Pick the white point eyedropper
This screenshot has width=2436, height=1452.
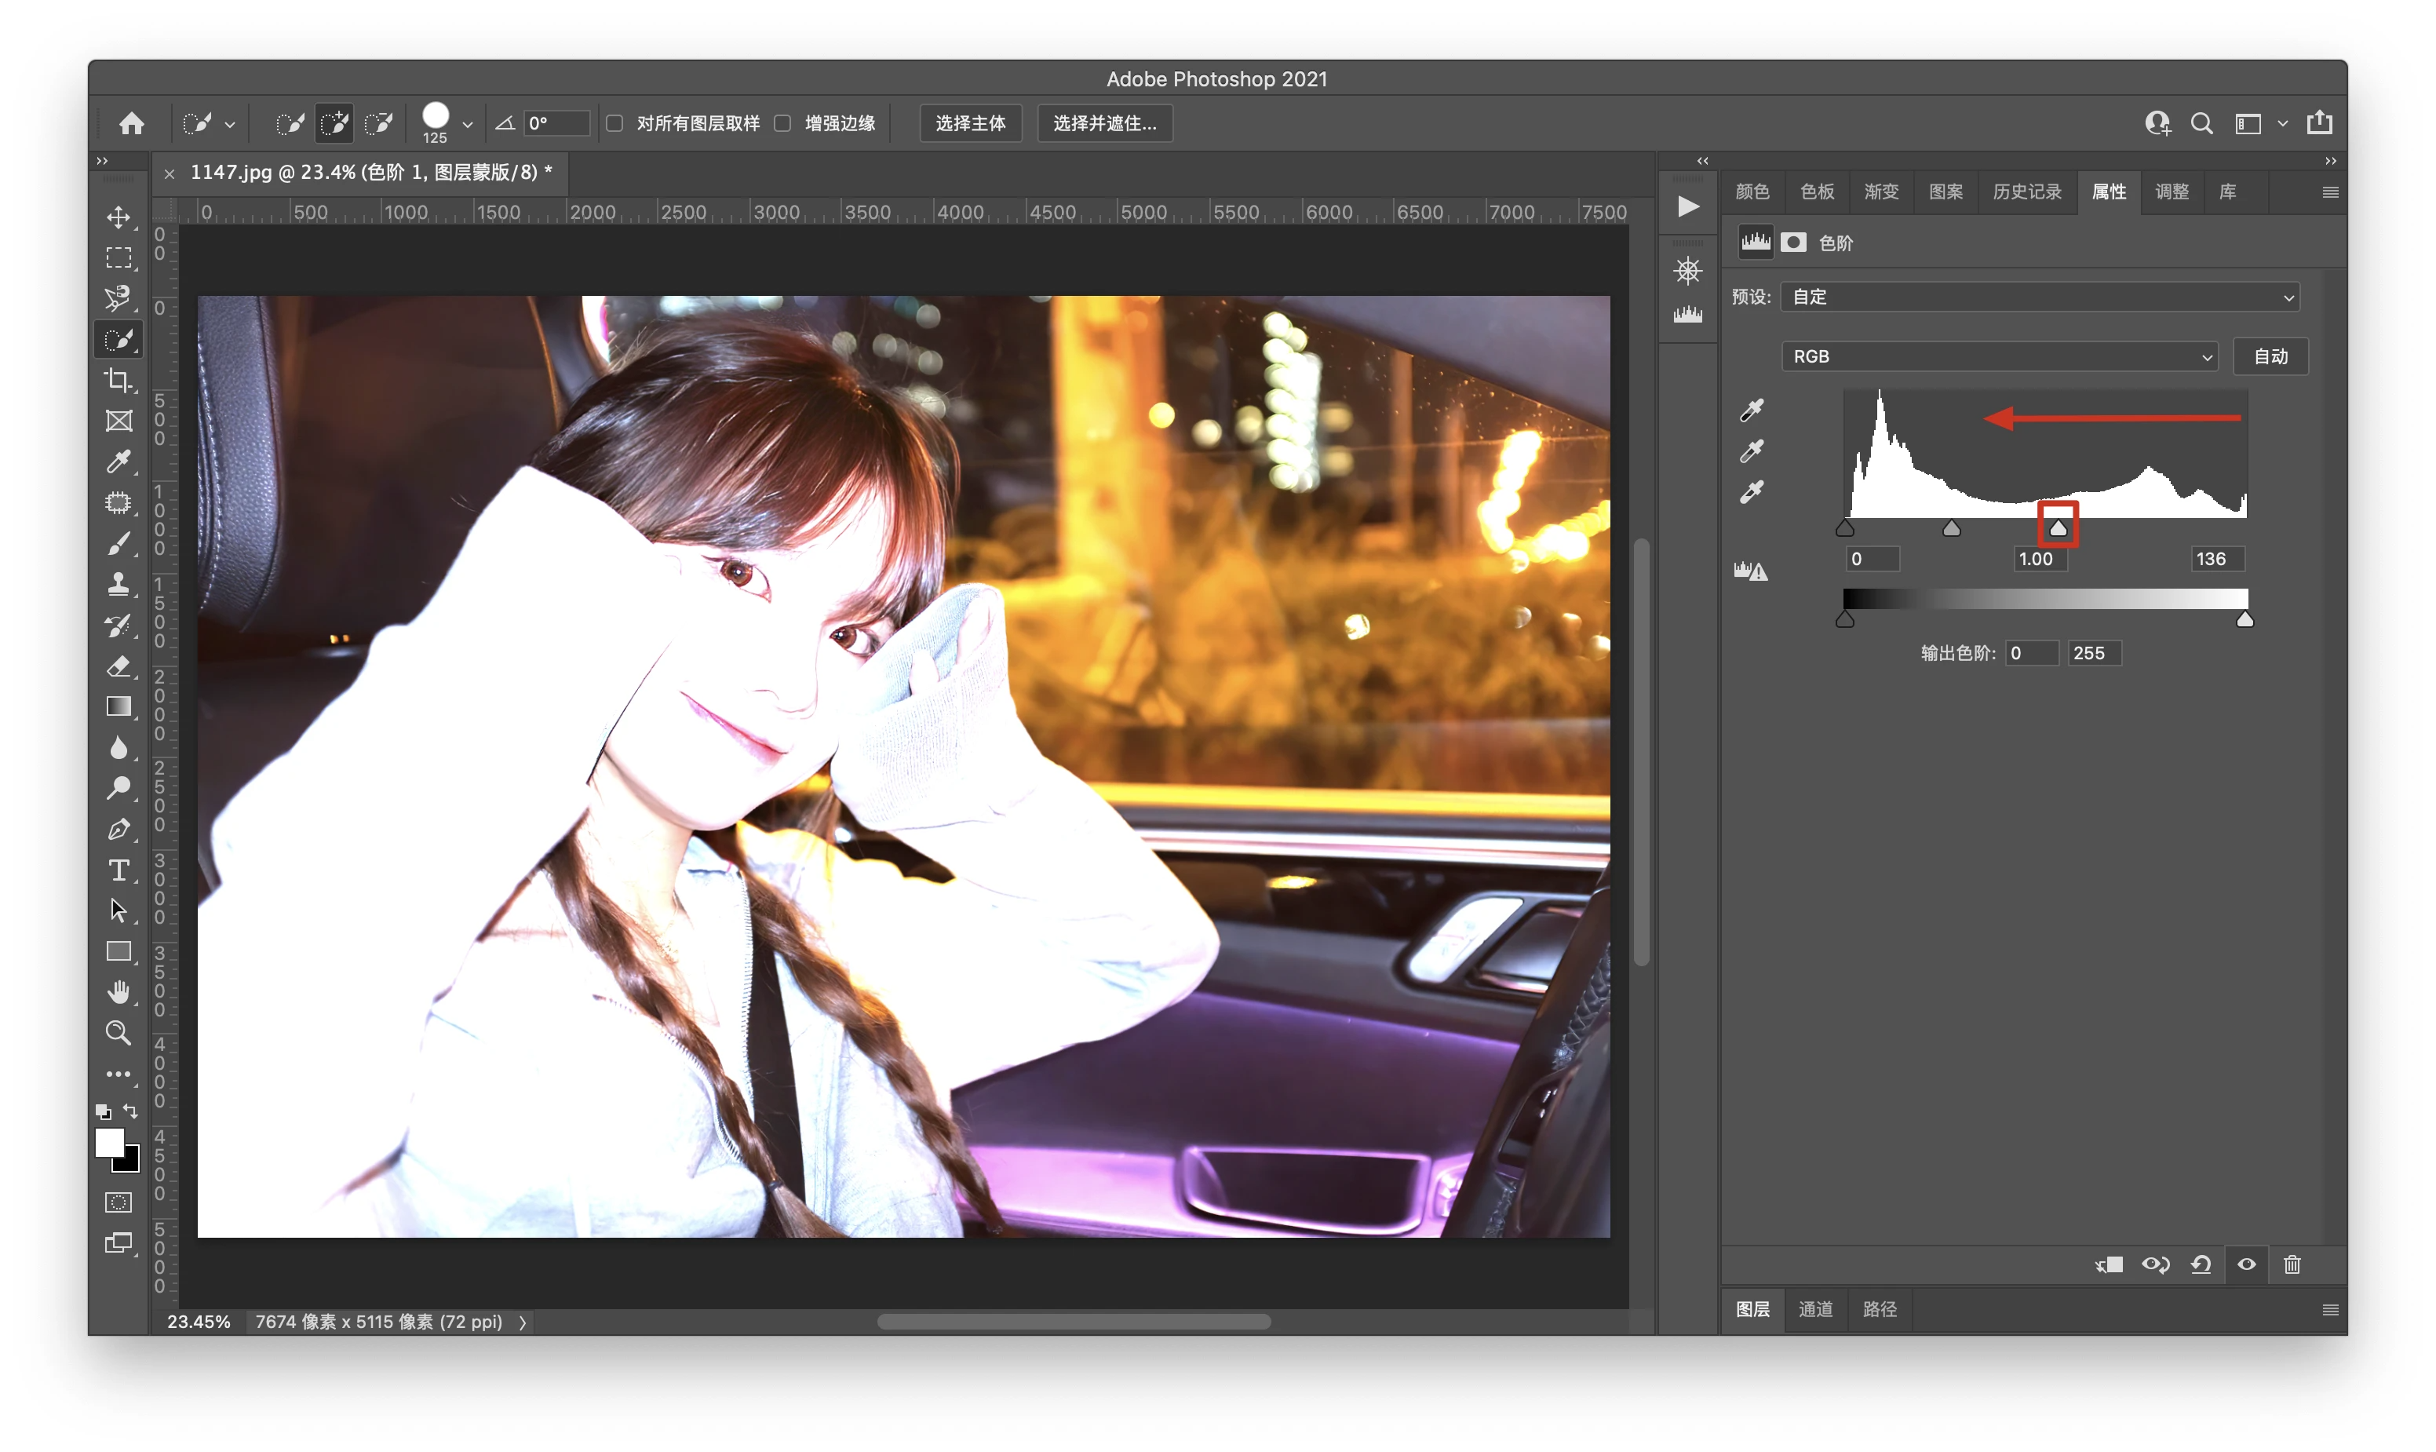pyautogui.click(x=1751, y=491)
